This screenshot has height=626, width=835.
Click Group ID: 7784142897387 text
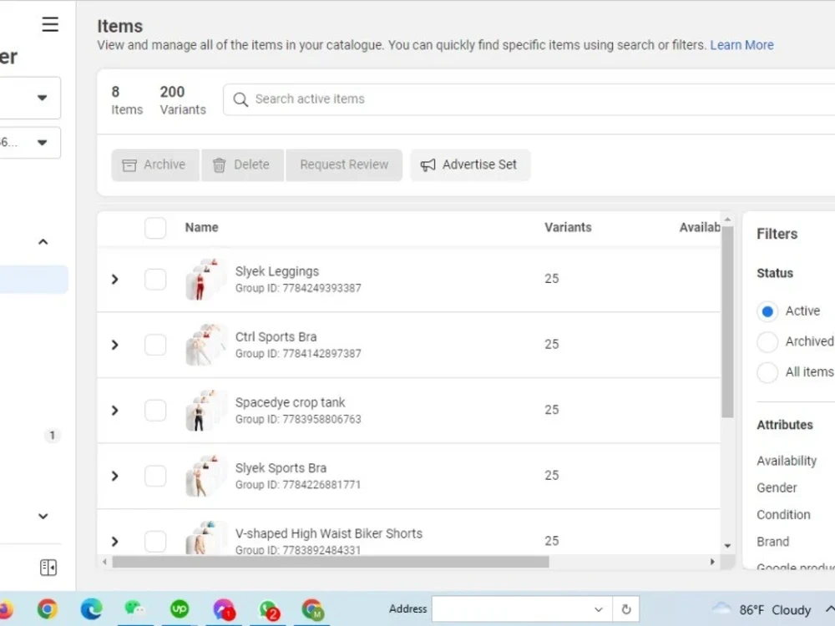298,353
